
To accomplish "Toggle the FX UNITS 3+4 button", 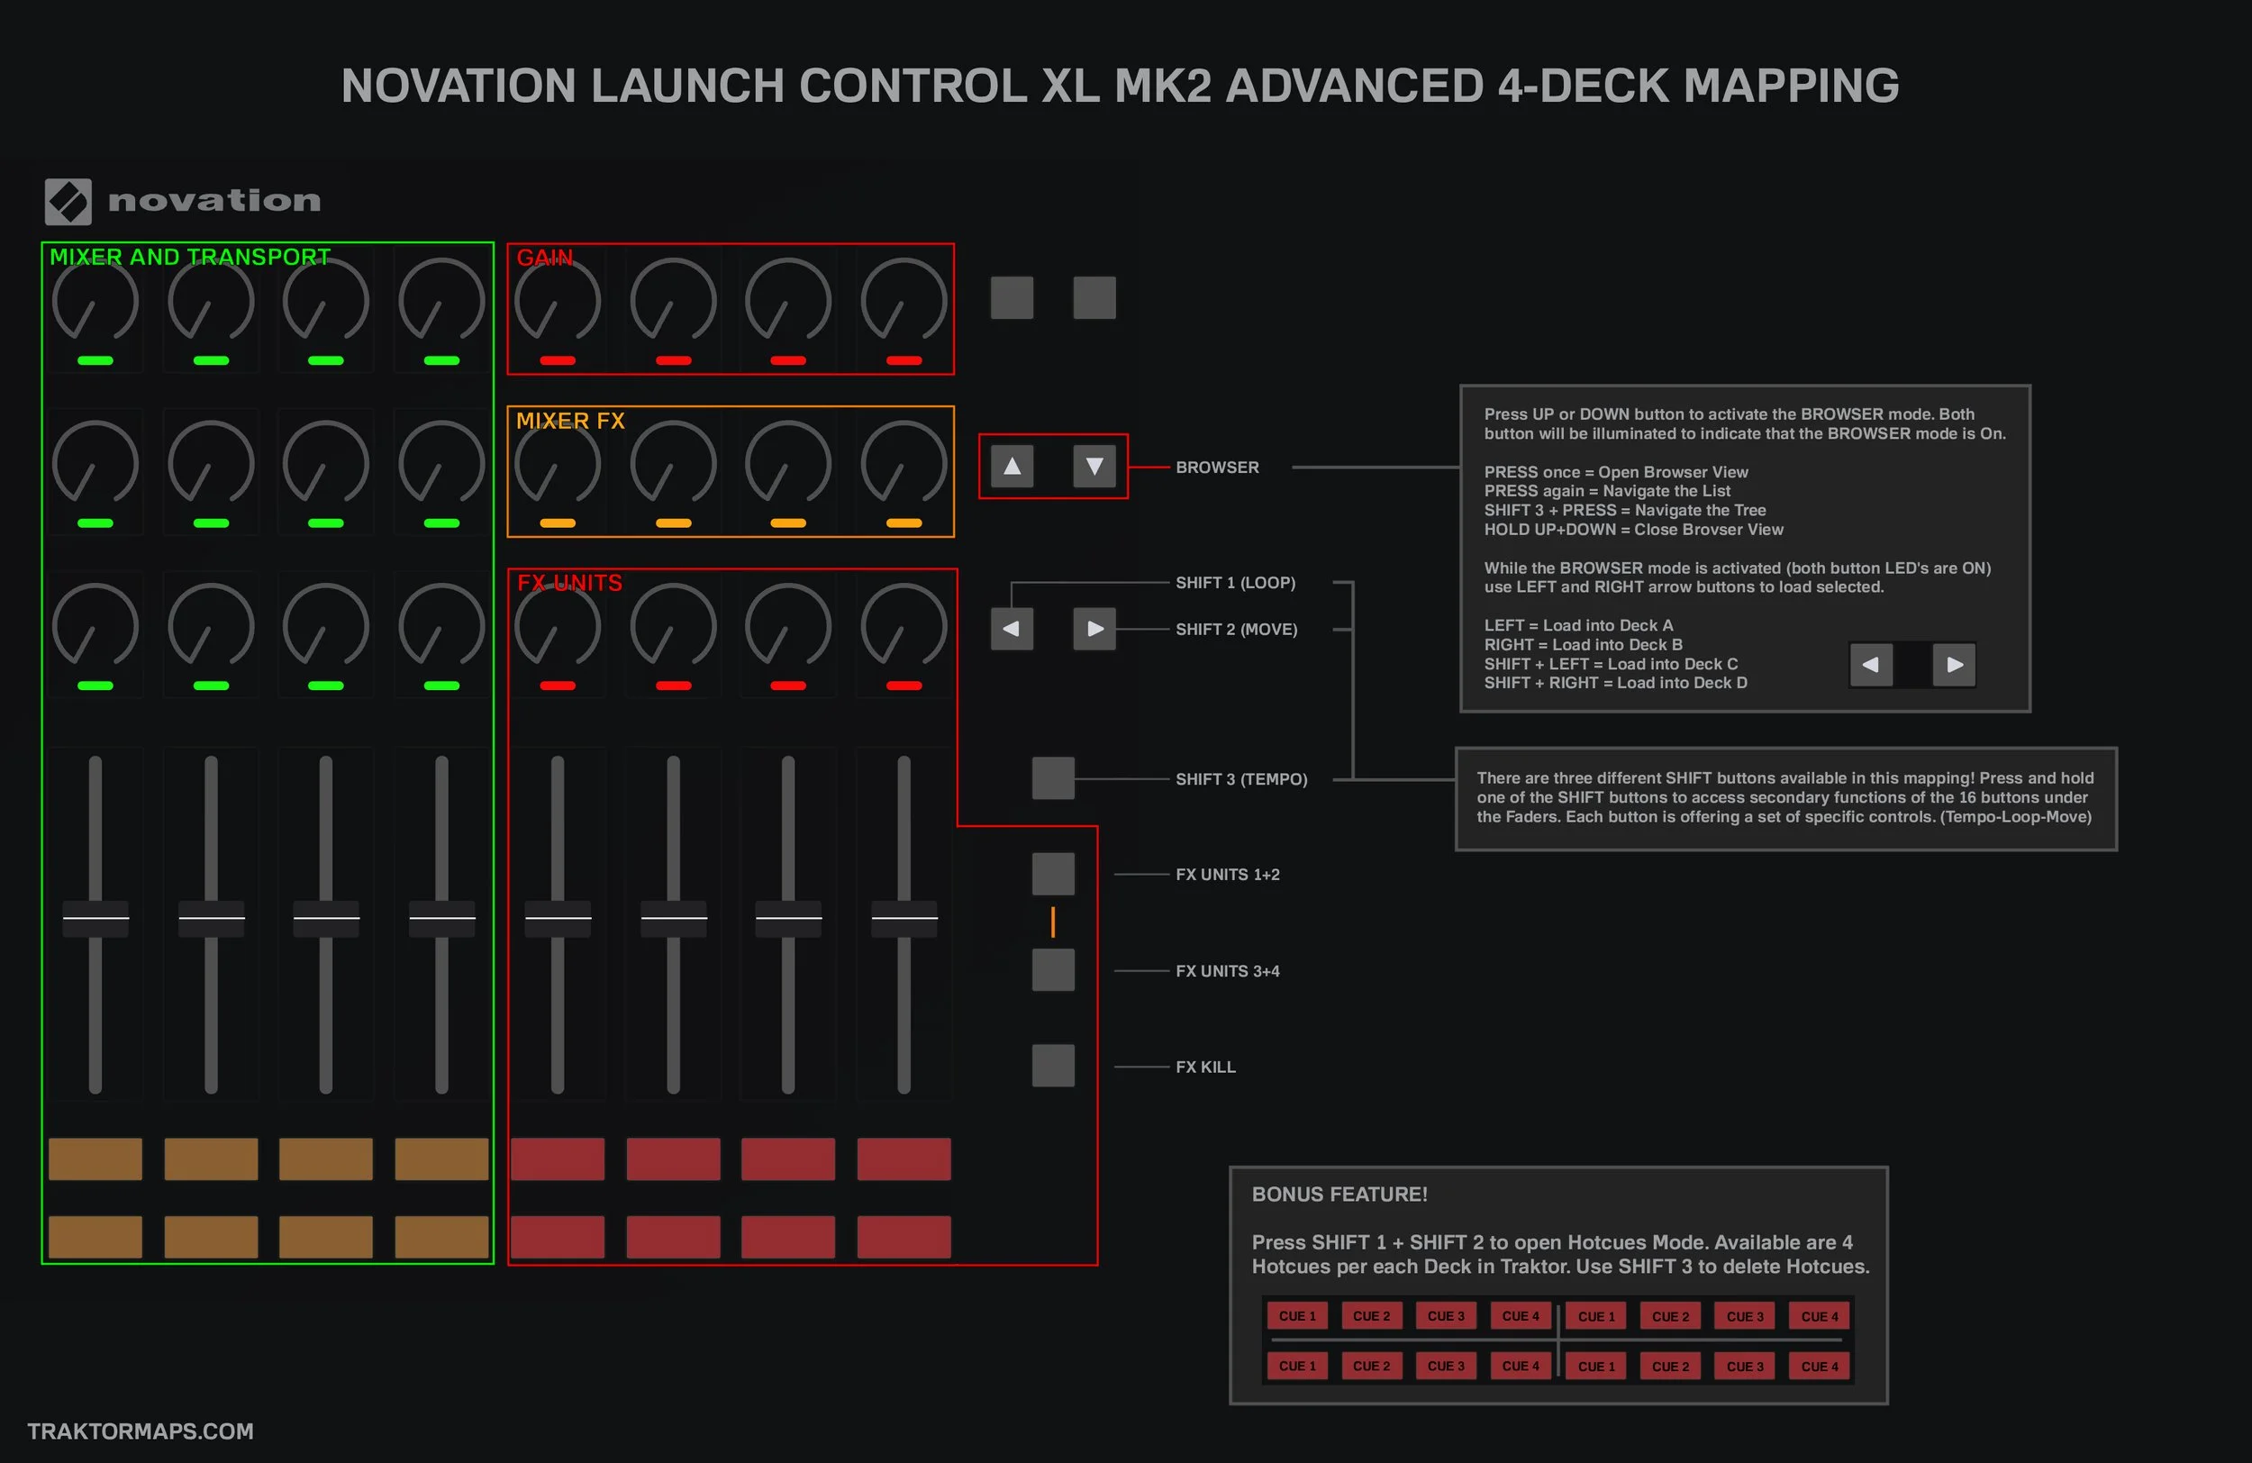I will coord(1052,971).
